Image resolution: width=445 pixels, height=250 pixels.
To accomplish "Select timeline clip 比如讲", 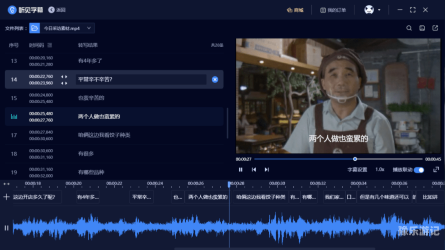I will point(430,197).
